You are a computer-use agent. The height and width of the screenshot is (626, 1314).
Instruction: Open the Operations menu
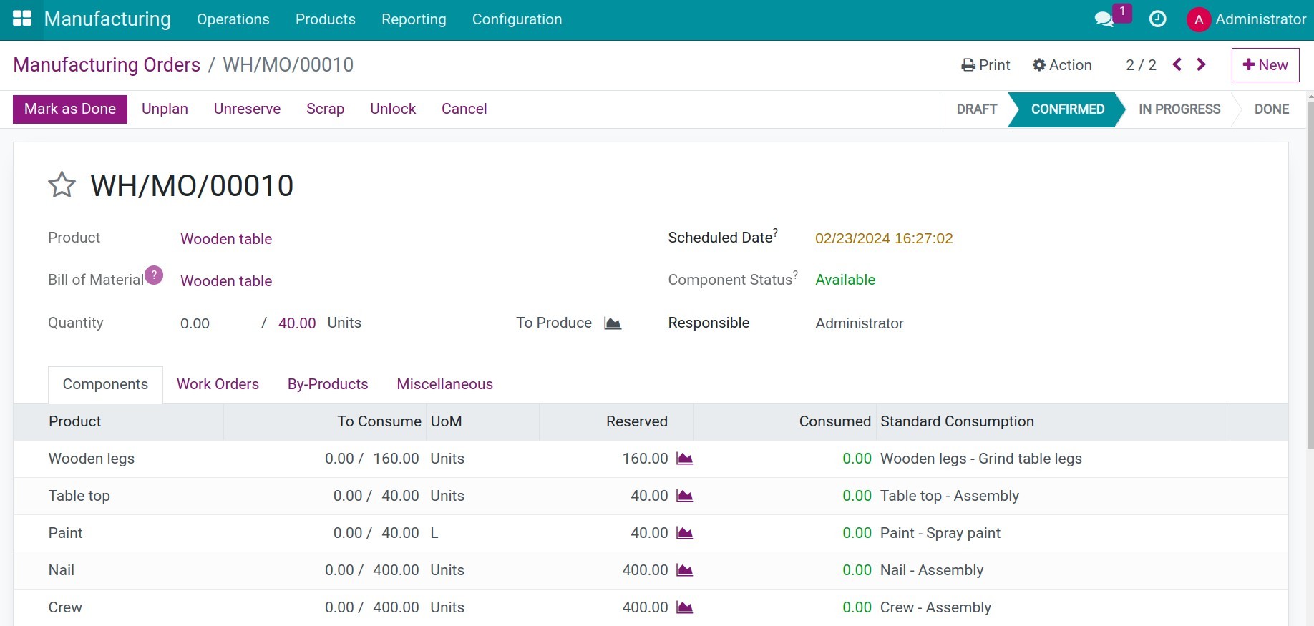(x=233, y=19)
